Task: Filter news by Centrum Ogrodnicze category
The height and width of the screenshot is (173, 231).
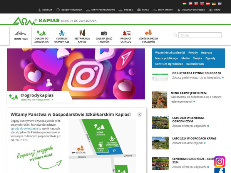Action: (x=169, y=64)
